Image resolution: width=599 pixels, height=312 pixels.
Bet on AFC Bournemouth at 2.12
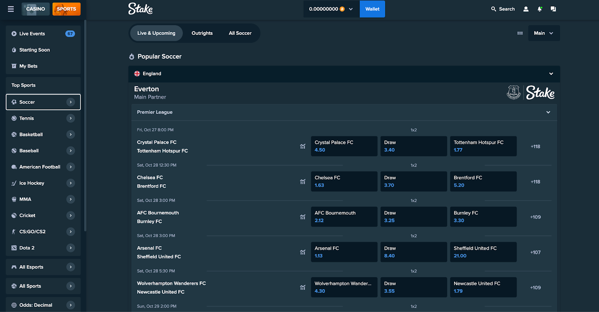coord(344,217)
